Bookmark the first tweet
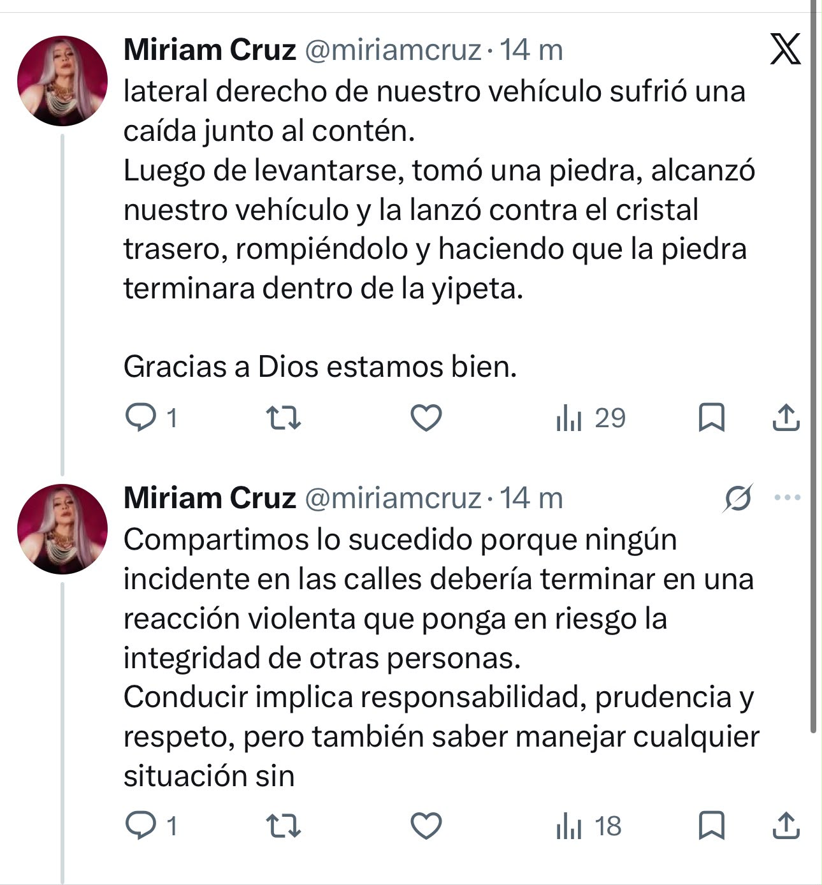This screenshot has width=822, height=885. click(x=712, y=418)
